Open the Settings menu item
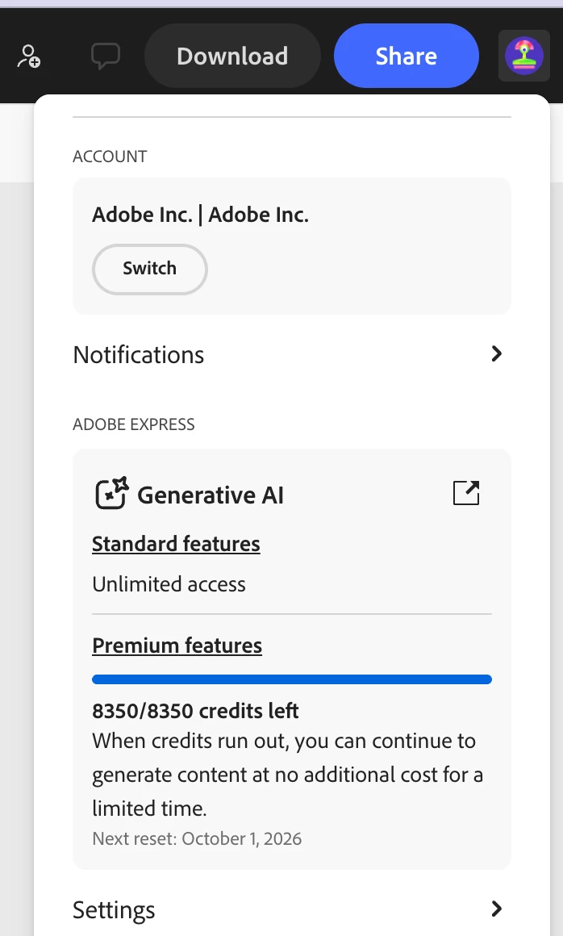The image size is (563, 936). pos(292,909)
